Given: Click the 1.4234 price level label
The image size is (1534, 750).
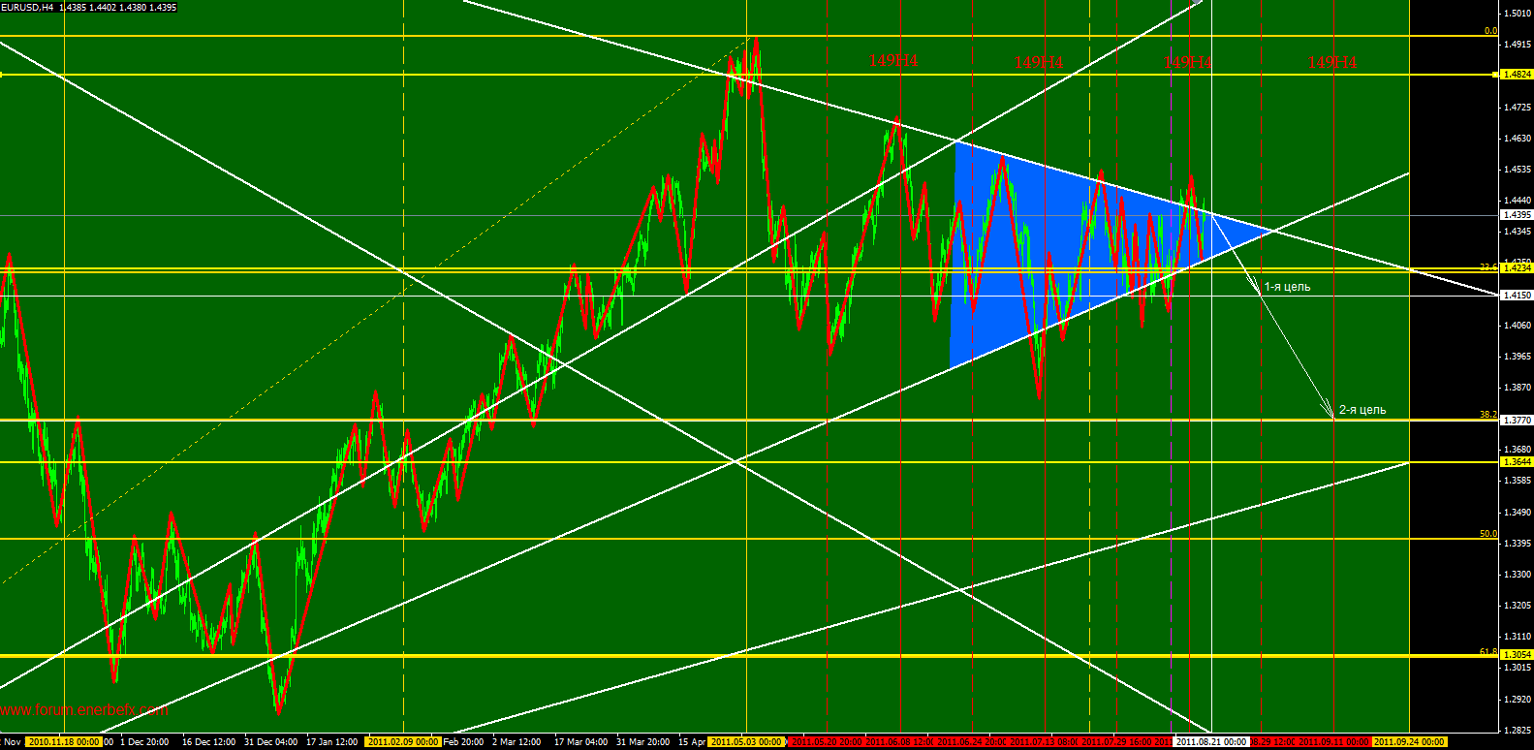Looking at the screenshot, I should tap(1516, 269).
